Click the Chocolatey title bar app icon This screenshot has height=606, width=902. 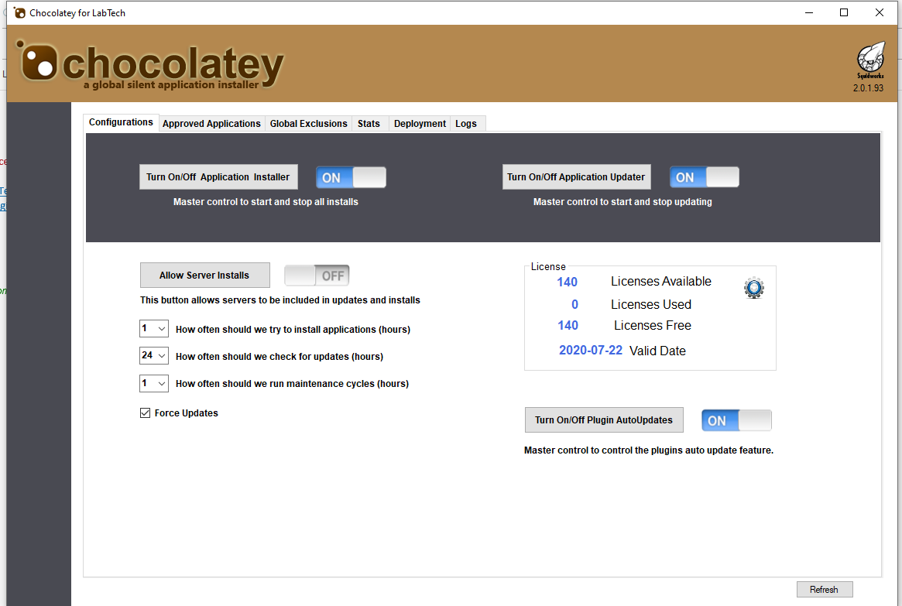pos(19,13)
